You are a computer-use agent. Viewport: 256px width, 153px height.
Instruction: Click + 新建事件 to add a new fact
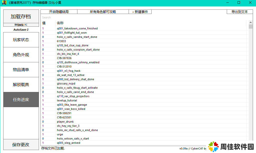[140, 12]
